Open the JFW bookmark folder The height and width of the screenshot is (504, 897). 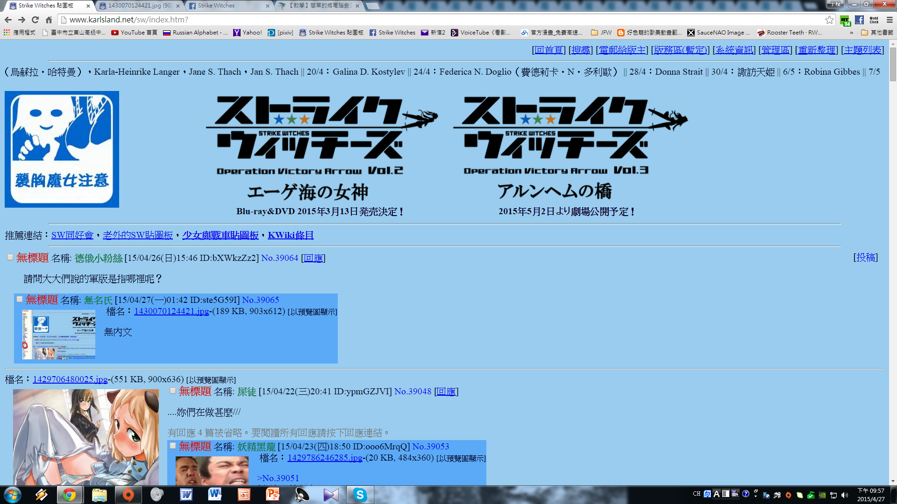[x=601, y=32]
